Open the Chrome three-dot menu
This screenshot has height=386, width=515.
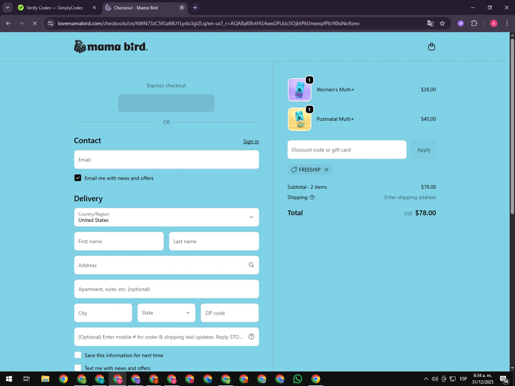coord(507,23)
